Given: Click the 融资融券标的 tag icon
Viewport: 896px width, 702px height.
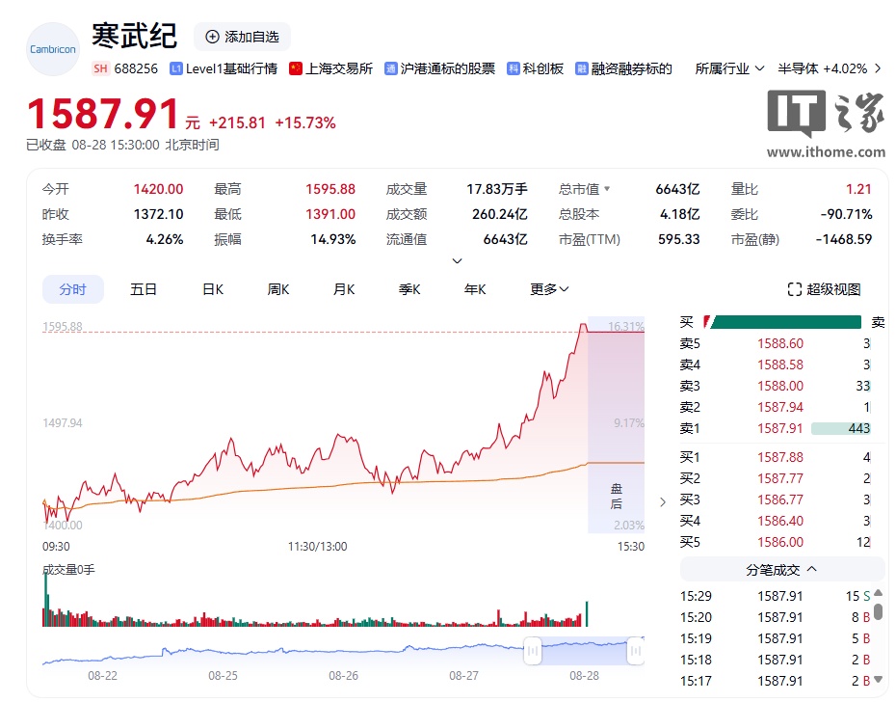Looking at the screenshot, I should coord(582,68).
